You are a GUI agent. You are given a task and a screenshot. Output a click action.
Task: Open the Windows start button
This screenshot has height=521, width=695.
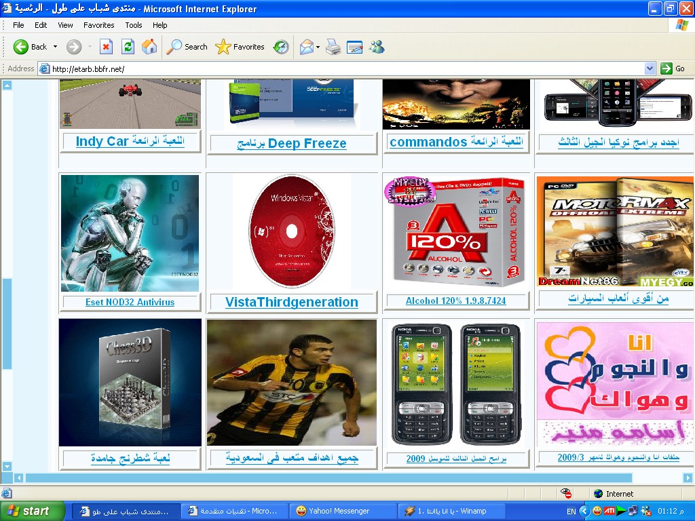(33, 511)
